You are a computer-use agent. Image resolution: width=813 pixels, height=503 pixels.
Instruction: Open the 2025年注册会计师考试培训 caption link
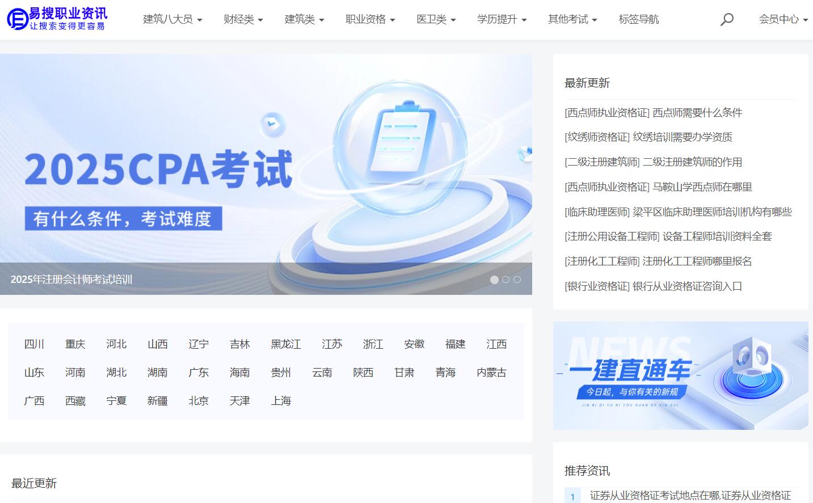pyautogui.click(x=71, y=280)
